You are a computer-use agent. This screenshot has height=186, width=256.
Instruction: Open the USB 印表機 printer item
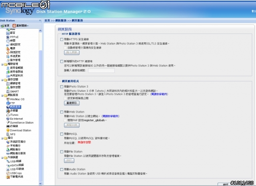(x=15, y=169)
